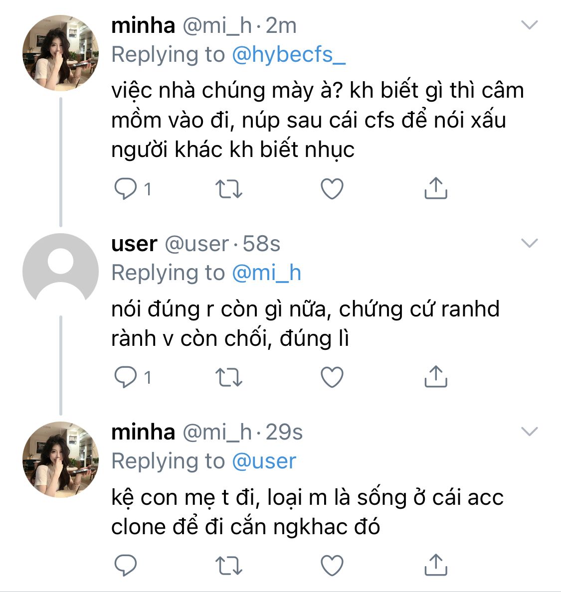Expand options chevron on user's tweet
This screenshot has width=561, height=592.
coord(529,243)
